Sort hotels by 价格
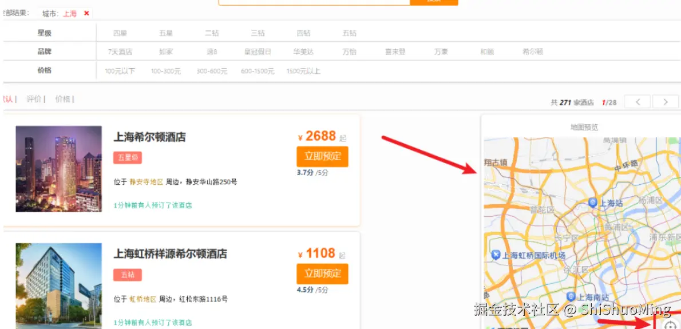This screenshot has height=329, width=681. click(63, 99)
